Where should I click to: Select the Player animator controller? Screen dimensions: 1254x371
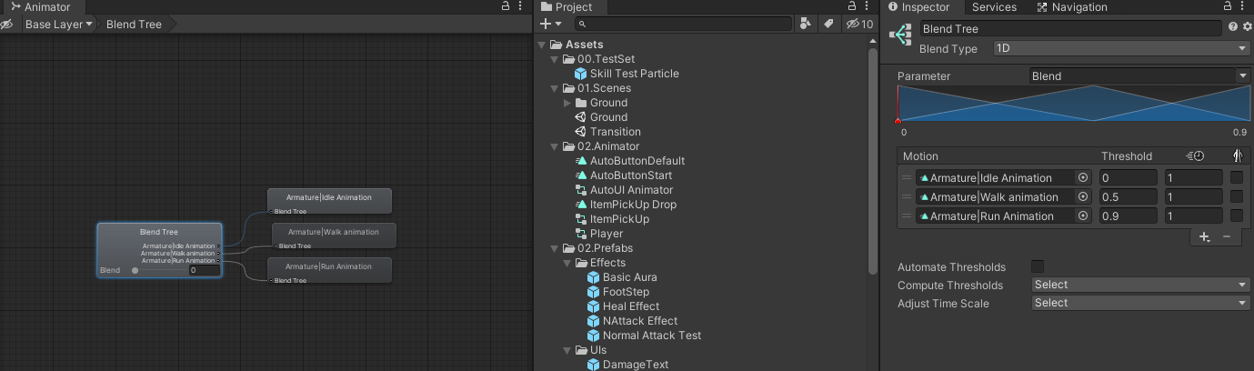(x=599, y=234)
